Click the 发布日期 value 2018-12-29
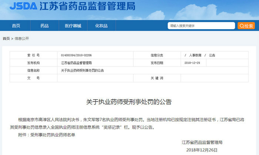Viewport: 259px width, 155px height. [192, 63]
